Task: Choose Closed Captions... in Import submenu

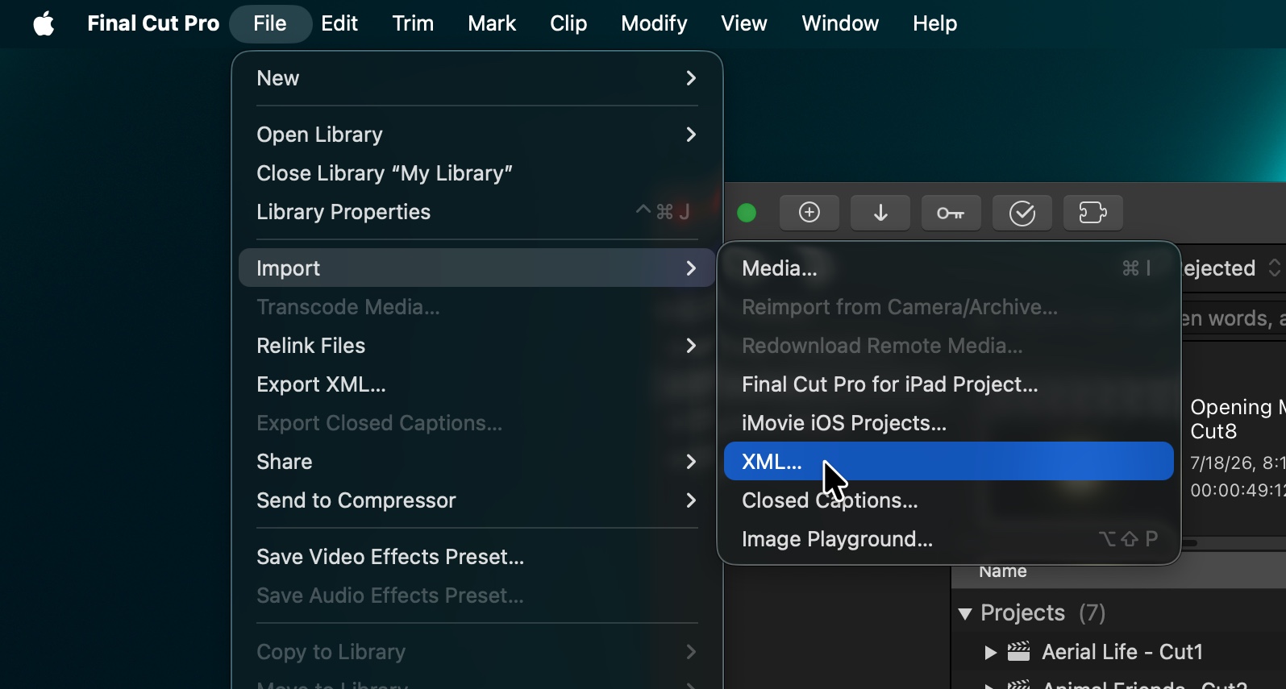Action: click(949, 500)
